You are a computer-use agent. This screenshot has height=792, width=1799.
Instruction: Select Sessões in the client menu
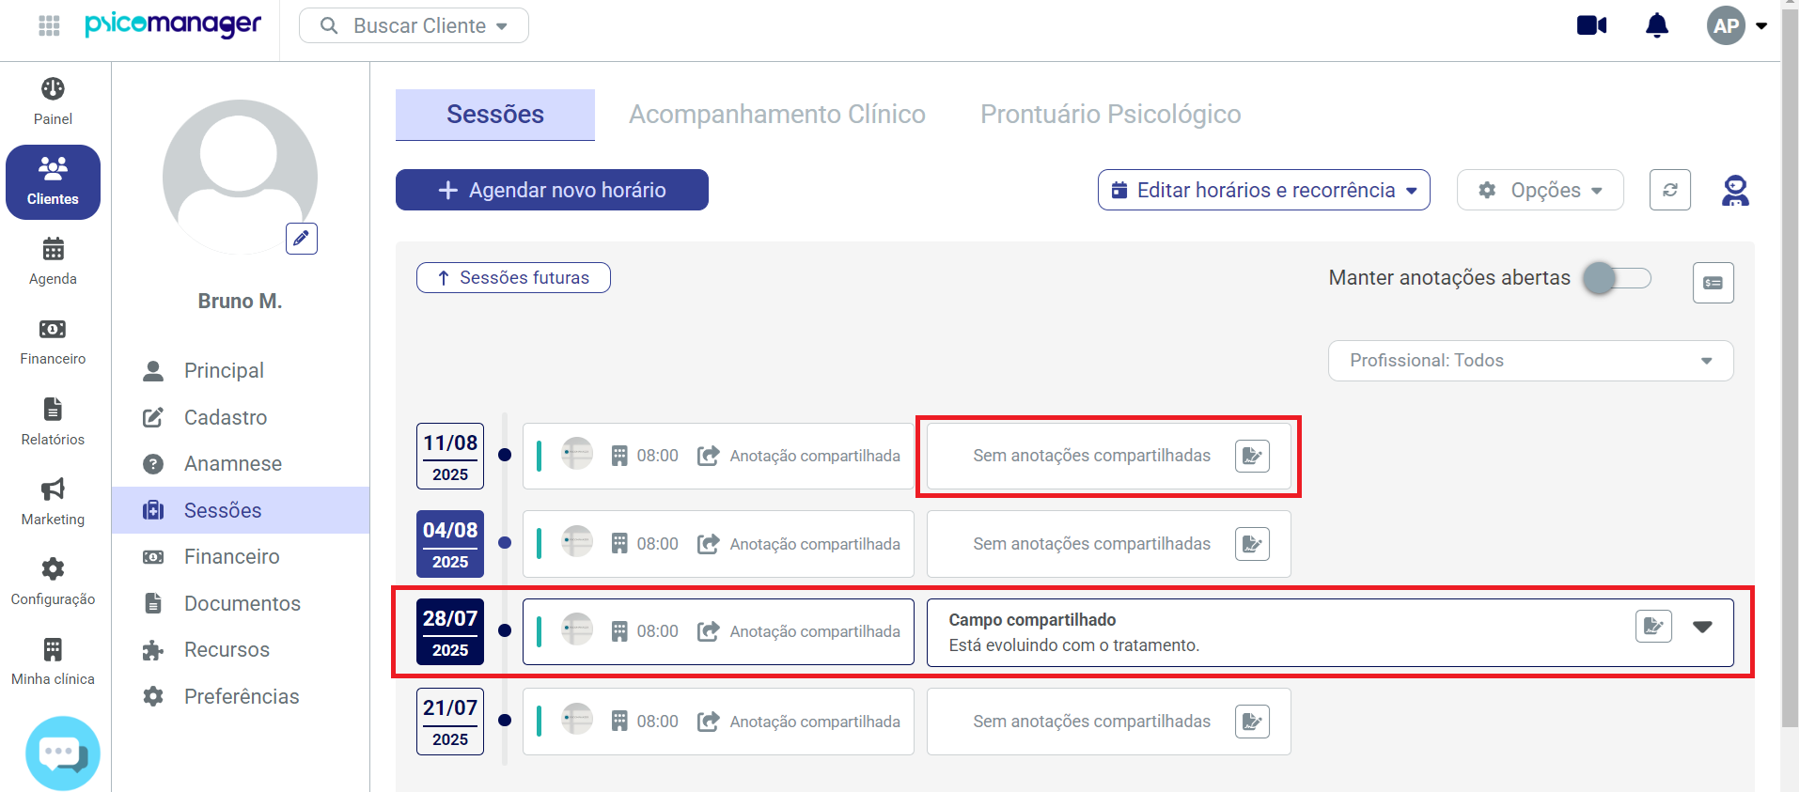point(241,510)
